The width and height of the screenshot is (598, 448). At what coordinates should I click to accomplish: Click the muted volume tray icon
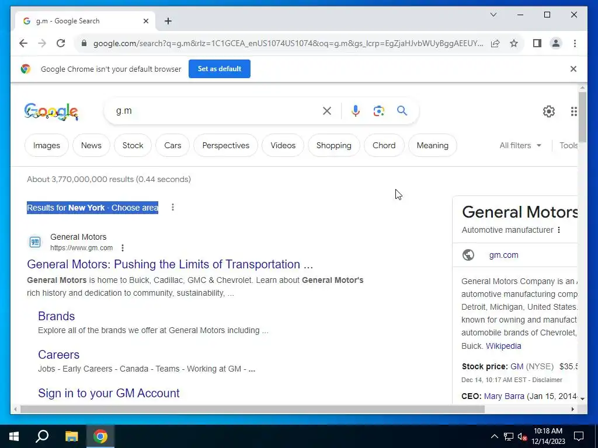coord(522,436)
